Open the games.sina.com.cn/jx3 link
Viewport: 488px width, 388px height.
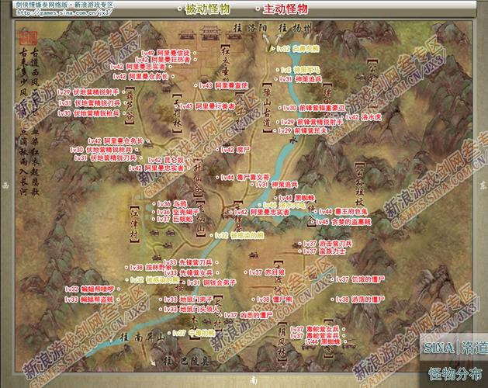click(64, 12)
